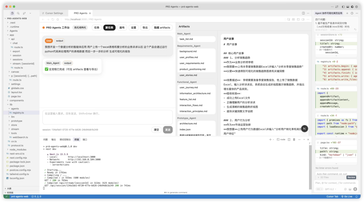Start a new agent chat with plus icon
The width and height of the screenshot is (364, 202).
[x=347, y=13]
